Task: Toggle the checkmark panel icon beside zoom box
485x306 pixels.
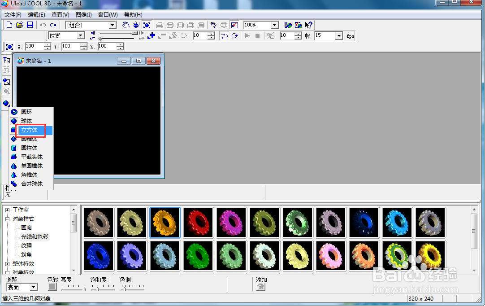Action: pyautogui.click(x=234, y=25)
